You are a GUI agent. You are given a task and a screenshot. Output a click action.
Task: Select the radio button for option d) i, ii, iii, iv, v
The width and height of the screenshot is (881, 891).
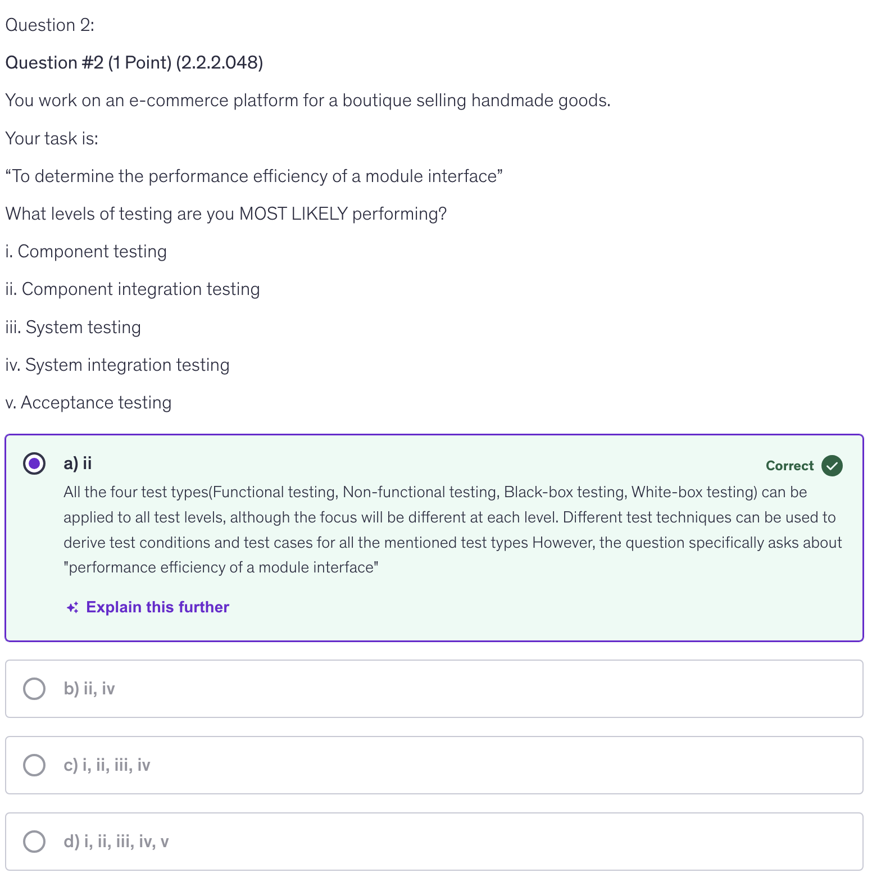point(34,842)
